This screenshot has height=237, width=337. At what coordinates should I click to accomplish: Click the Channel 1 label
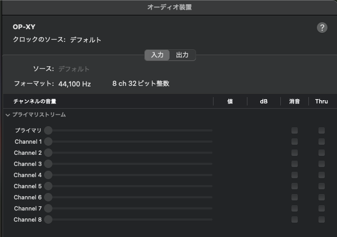28,142
